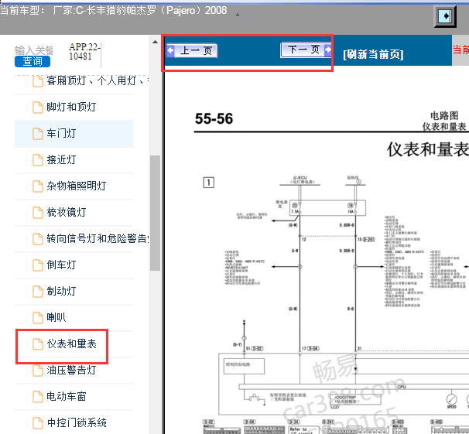
Task: Click the CPU label in circuit diagram
Action: coord(402,387)
